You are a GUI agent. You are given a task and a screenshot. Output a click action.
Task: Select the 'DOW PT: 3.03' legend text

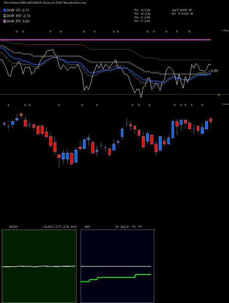18,21
